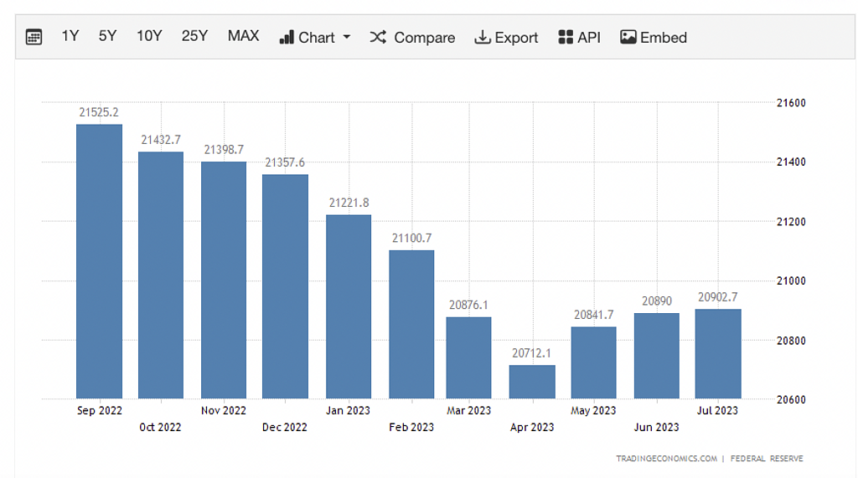The height and width of the screenshot is (478, 858).
Task: Click the Jul 2023 bar labeled 20902.7
Action: click(718, 353)
